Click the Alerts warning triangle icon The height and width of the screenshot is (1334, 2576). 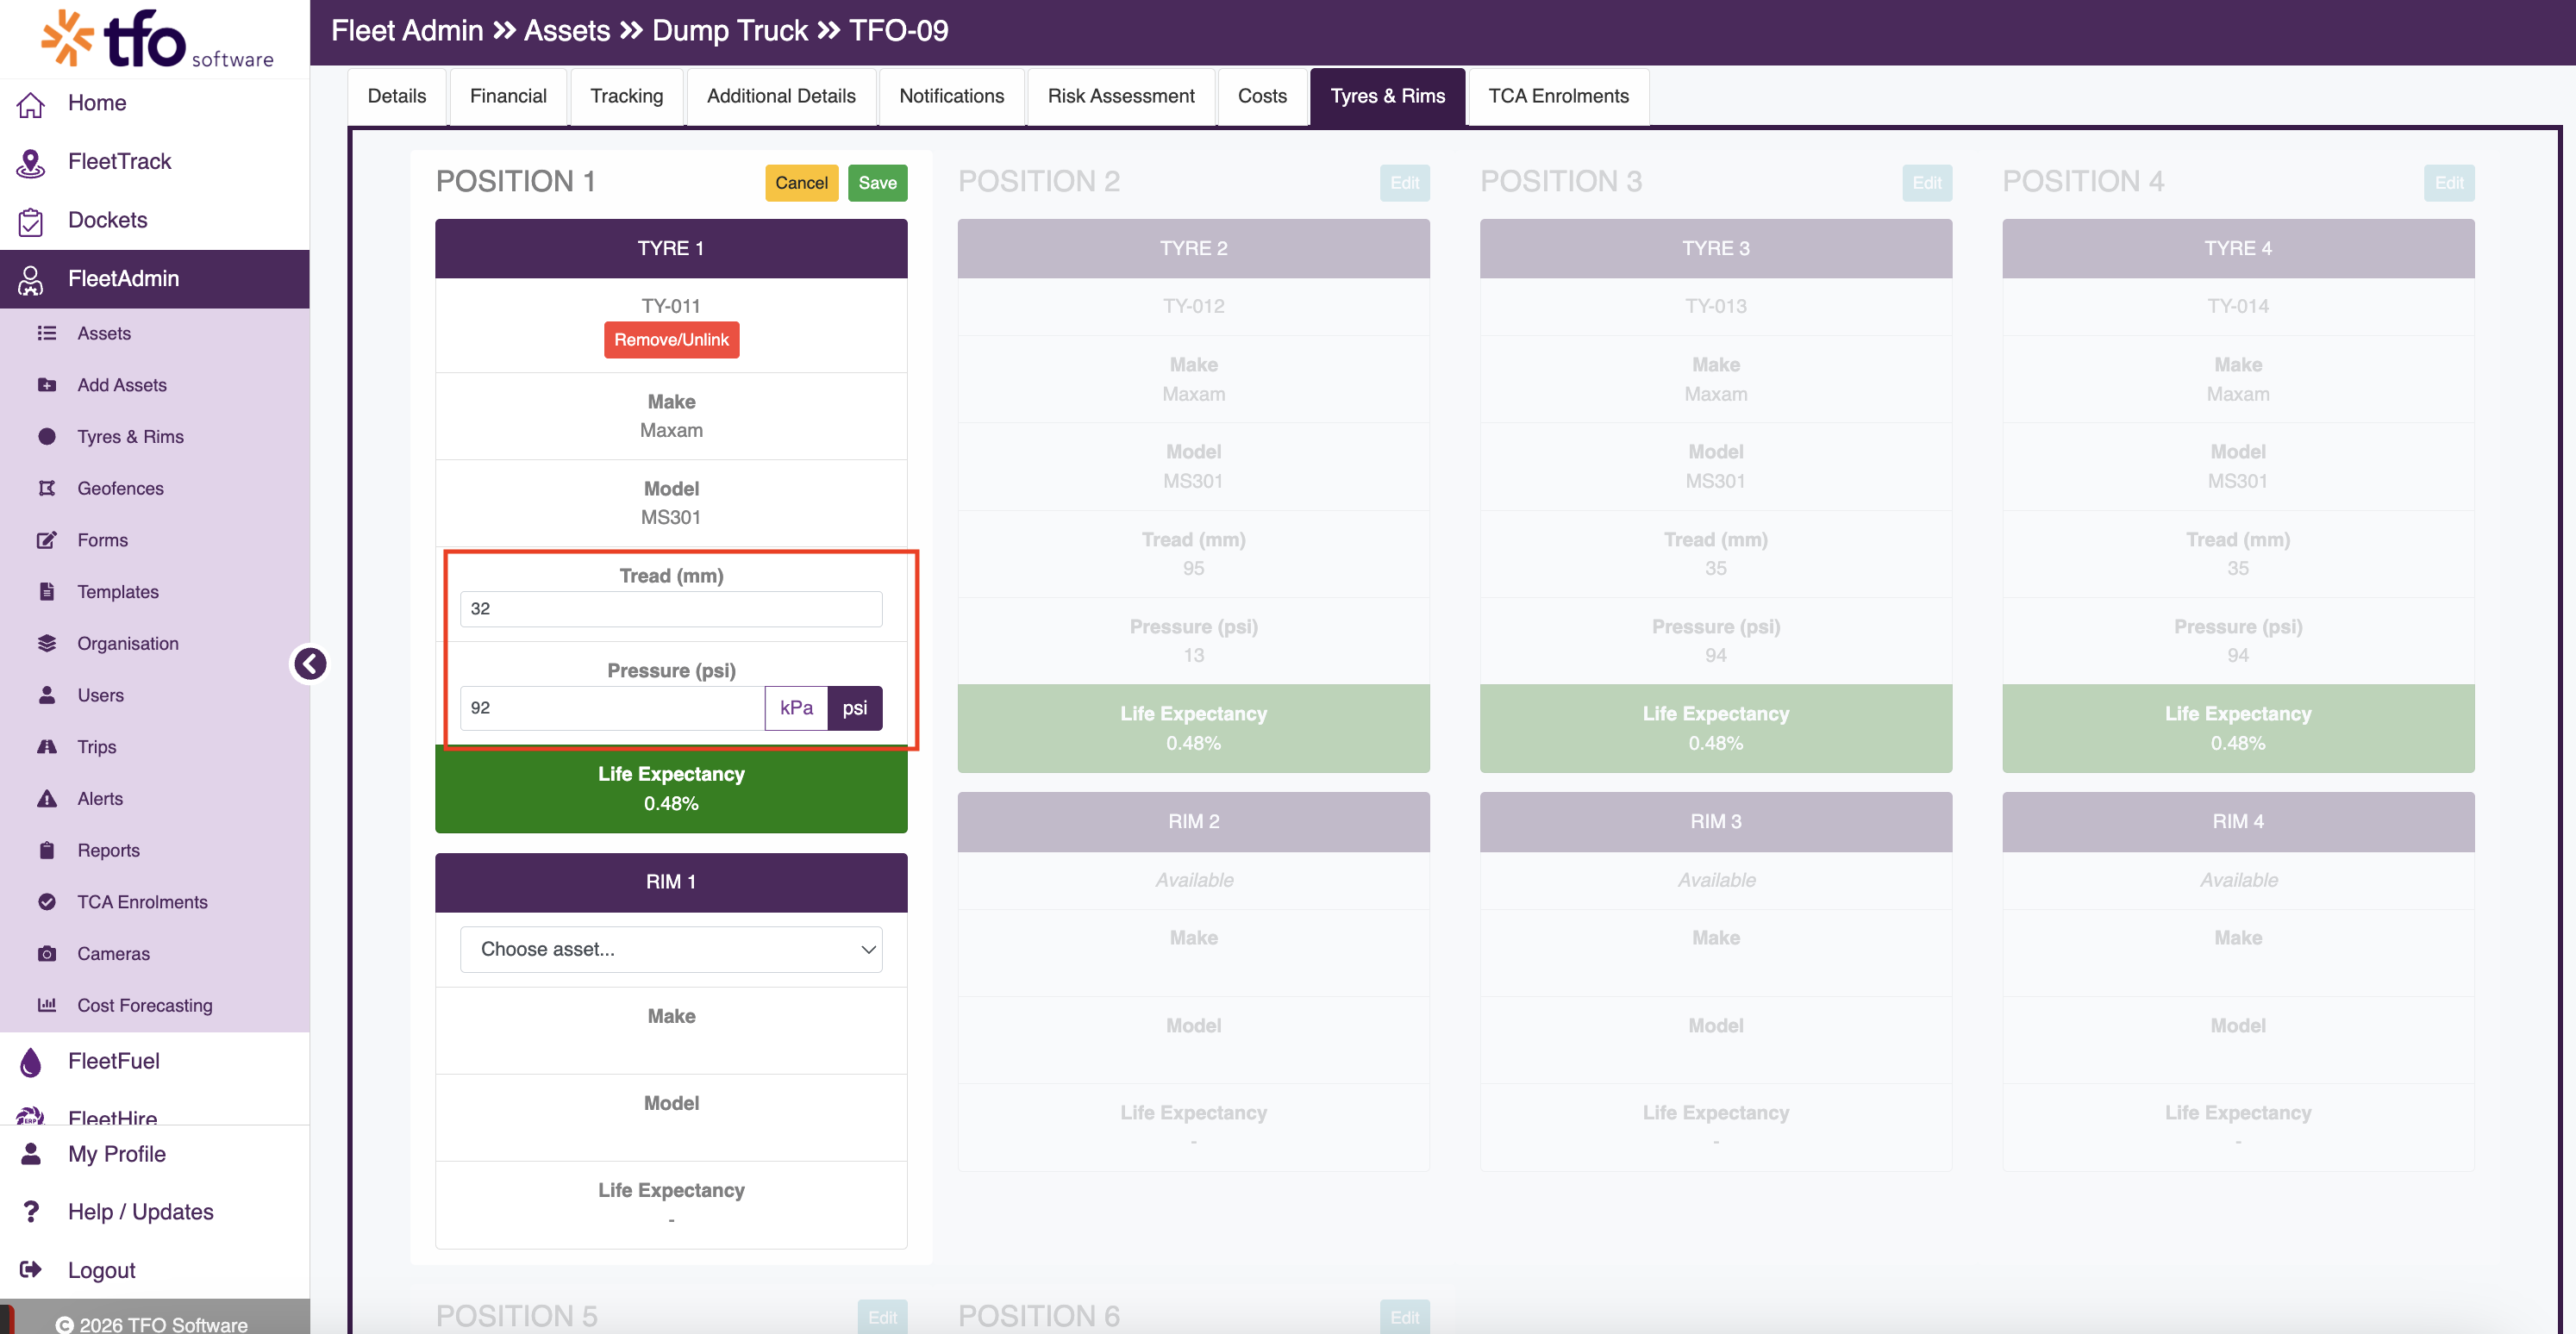[47, 800]
